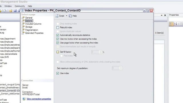Click the fill factor spinner arrows
183x103 pixels.
[x=100, y=52]
